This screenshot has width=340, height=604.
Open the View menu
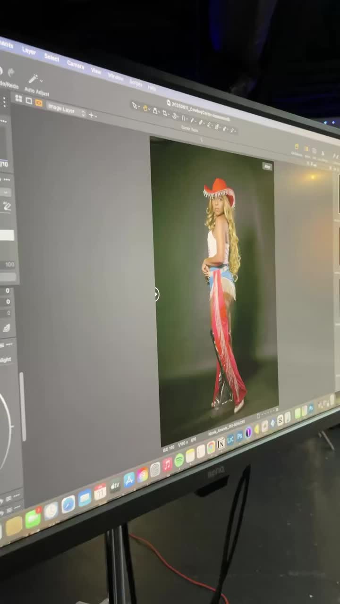point(96,71)
